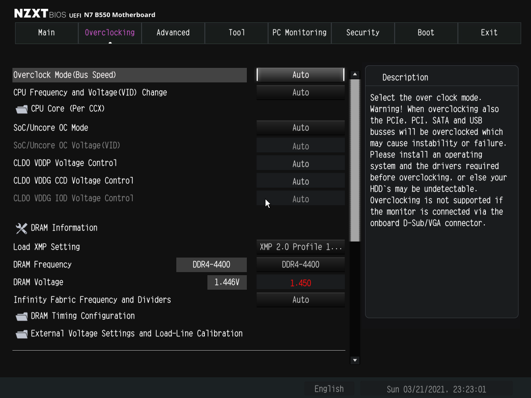Open CLDO VDDP Voltage Control dropdown
Viewport: 531px width, 398px height.
[x=301, y=163]
